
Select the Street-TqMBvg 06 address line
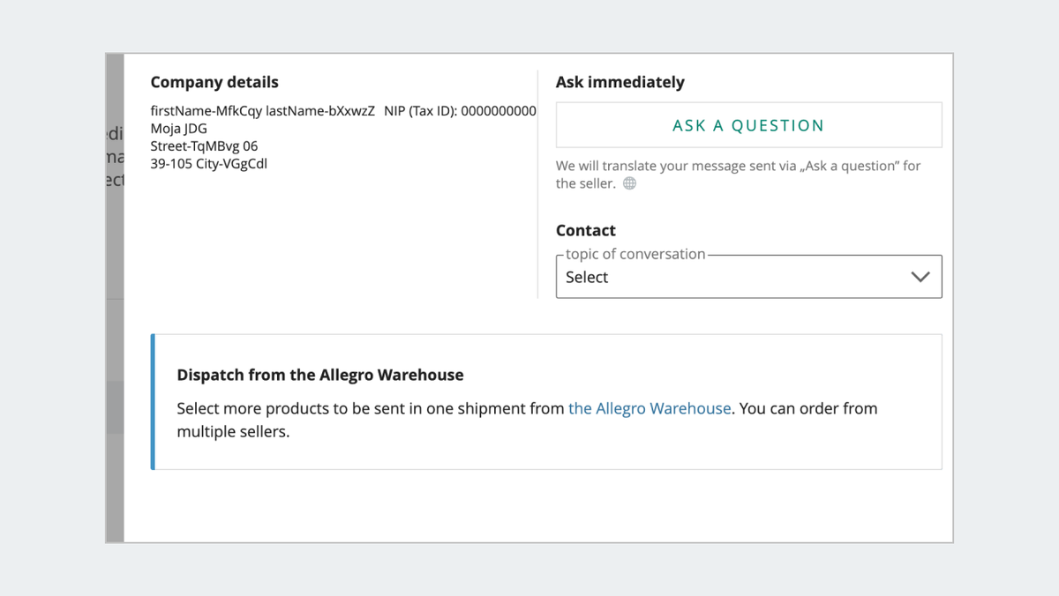[203, 145]
